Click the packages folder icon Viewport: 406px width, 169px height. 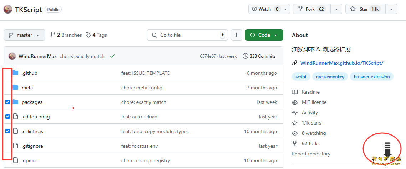(x=16, y=102)
